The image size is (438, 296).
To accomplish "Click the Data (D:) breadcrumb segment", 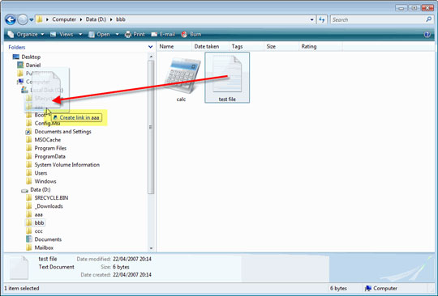I will pyautogui.click(x=96, y=19).
